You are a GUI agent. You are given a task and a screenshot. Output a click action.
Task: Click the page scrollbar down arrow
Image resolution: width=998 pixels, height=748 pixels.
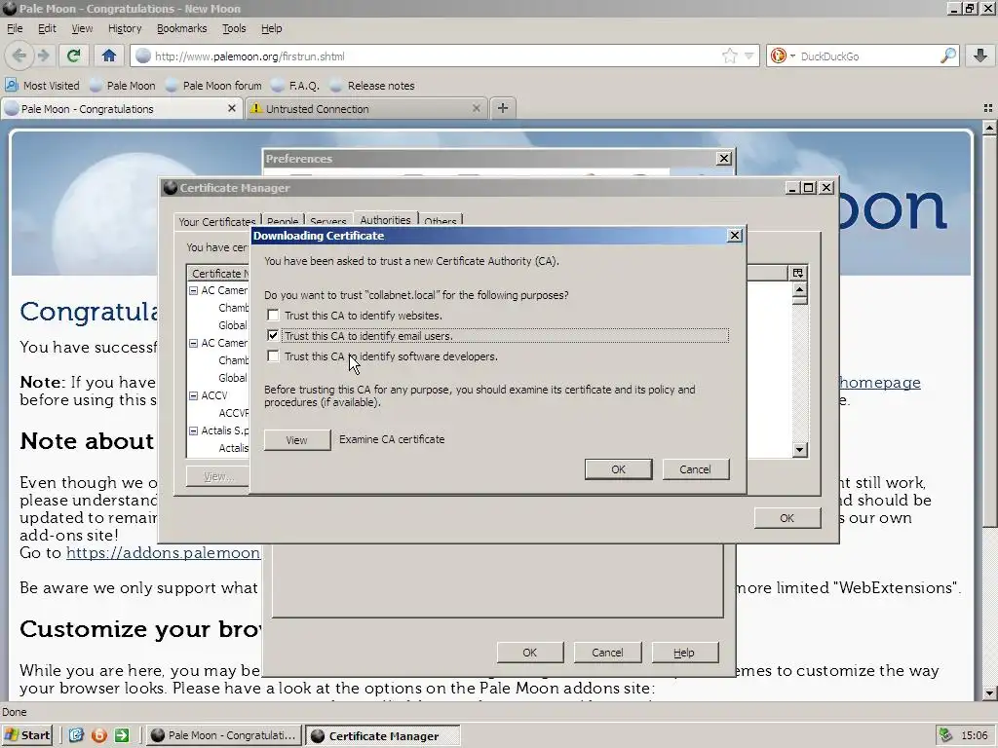[989, 693]
